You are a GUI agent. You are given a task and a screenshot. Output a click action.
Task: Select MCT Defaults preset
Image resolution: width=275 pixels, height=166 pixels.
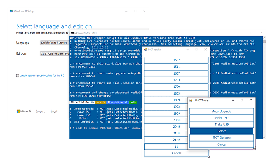pos(222,138)
